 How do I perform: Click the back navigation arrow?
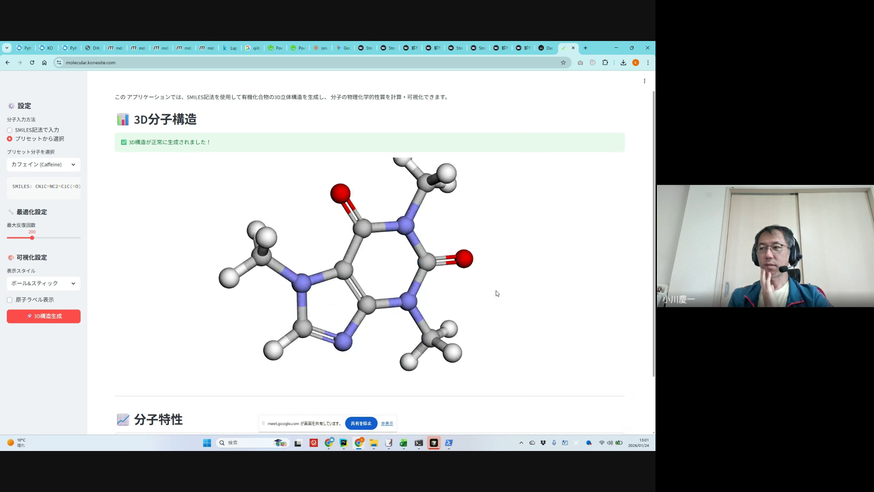click(8, 62)
